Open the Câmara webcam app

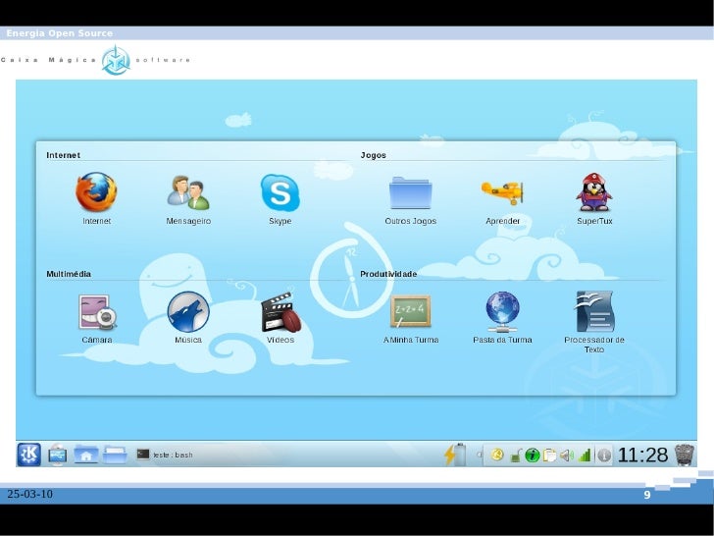coord(97,312)
